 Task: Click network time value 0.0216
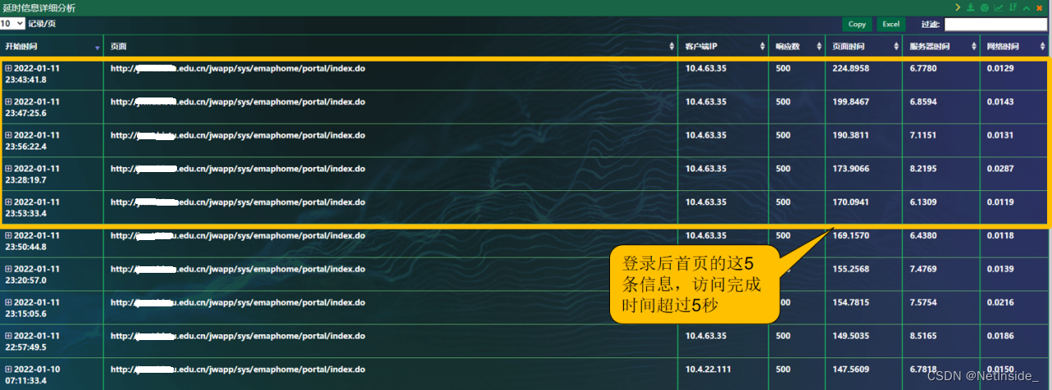pyautogui.click(x=1000, y=302)
